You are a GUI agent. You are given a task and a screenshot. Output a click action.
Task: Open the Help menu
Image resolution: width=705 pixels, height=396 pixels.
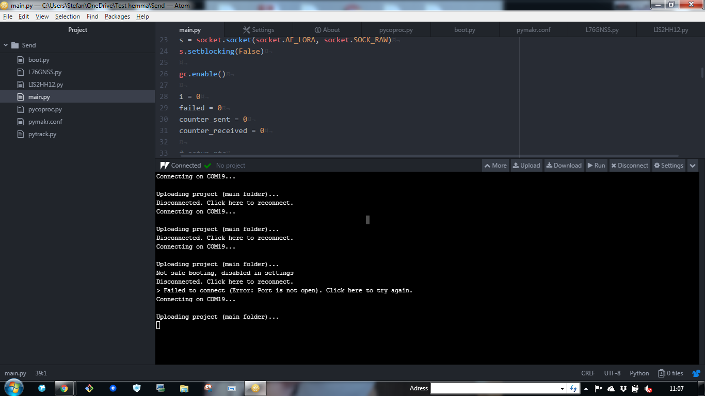(142, 16)
